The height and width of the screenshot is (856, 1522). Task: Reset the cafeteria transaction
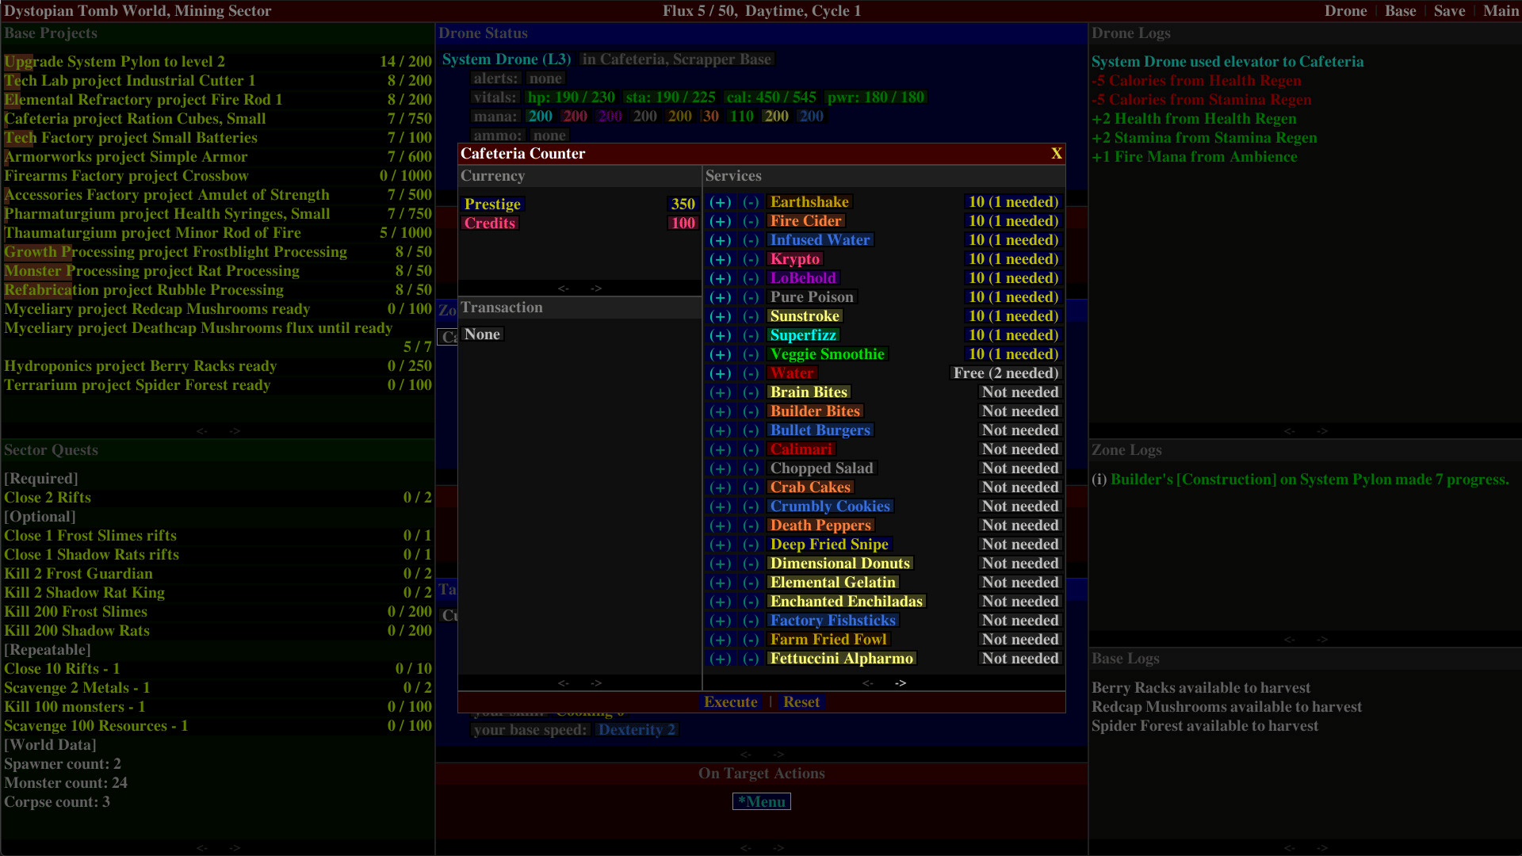(x=801, y=702)
